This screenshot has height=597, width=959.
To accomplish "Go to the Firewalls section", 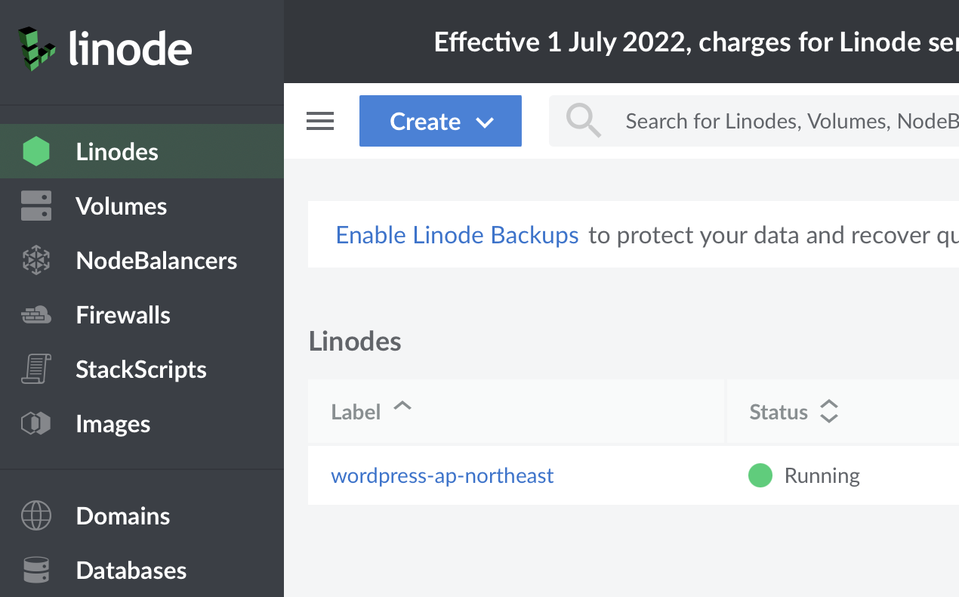I will pos(123,315).
